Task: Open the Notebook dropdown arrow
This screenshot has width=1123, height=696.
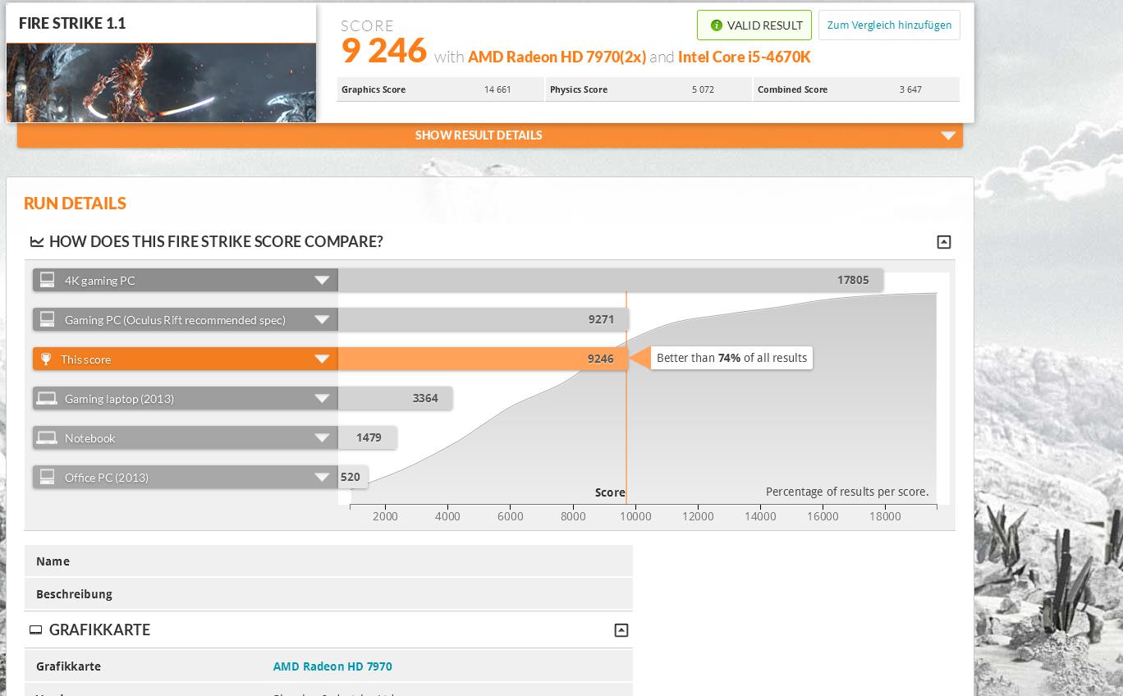Action: click(322, 438)
